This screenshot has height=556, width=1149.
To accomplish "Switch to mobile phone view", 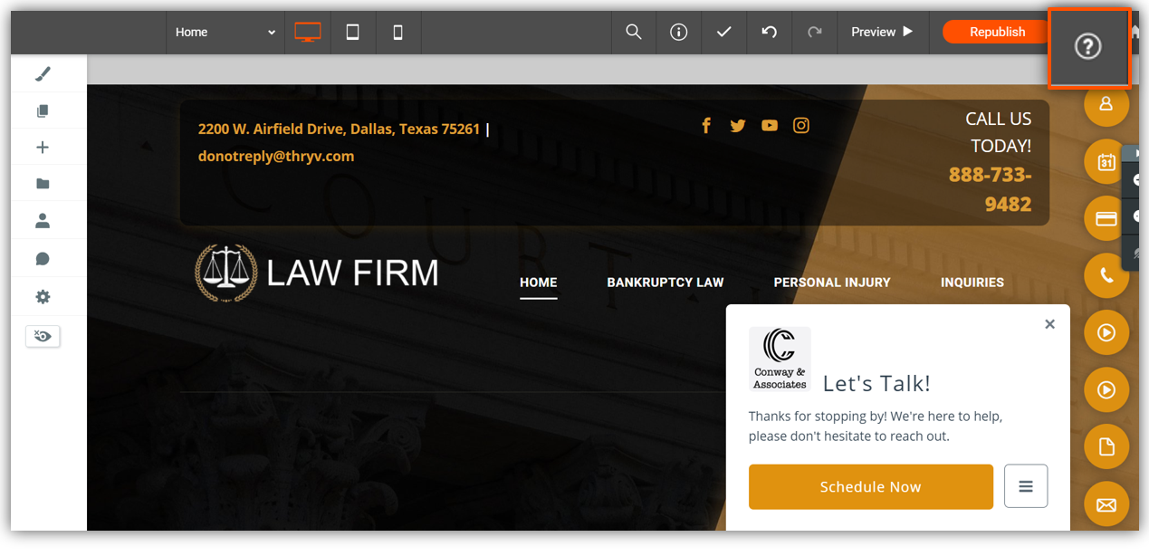I will [x=397, y=33].
